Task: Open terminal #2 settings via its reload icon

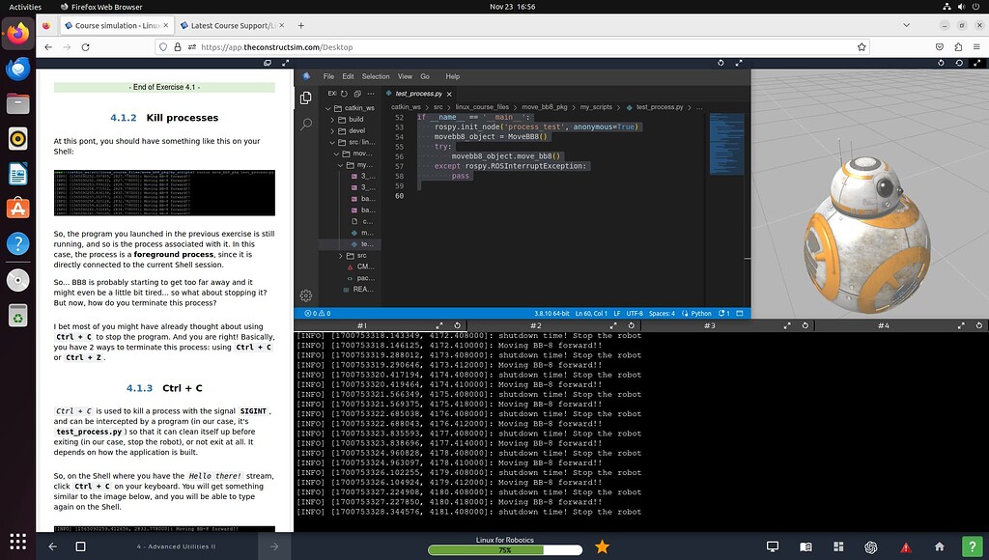Action: pyautogui.click(x=631, y=325)
